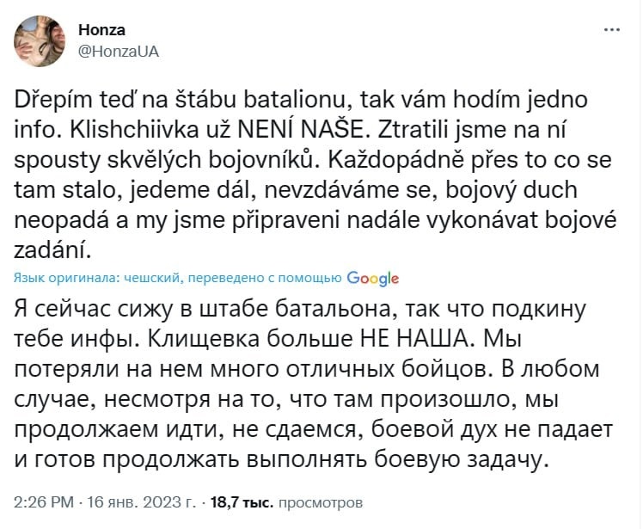Click the date '16 янв. 2023 г.'

(x=142, y=502)
